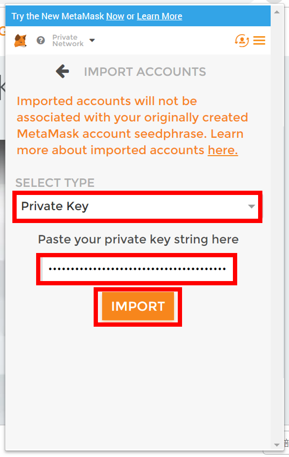Image resolution: width=289 pixels, height=457 pixels.
Task: Click the private key input field
Action: pyautogui.click(x=136, y=269)
